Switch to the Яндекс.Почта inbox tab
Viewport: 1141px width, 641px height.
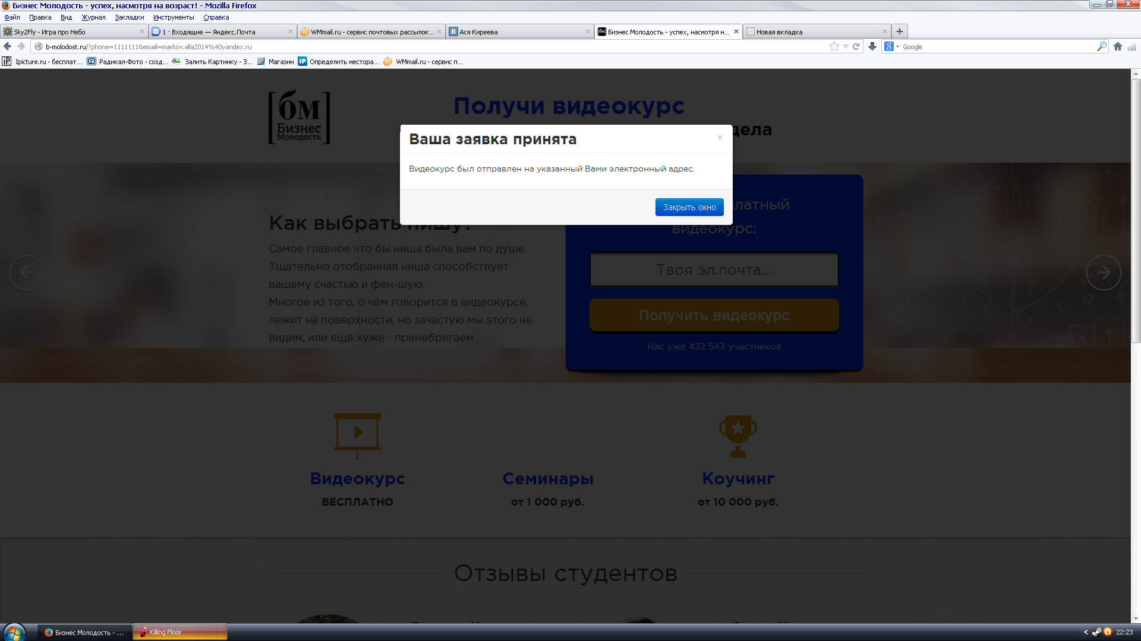pyautogui.click(x=220, y=32)
